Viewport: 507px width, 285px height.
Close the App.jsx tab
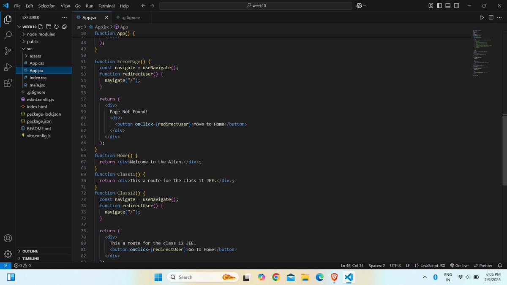click(x=106, y=18)
